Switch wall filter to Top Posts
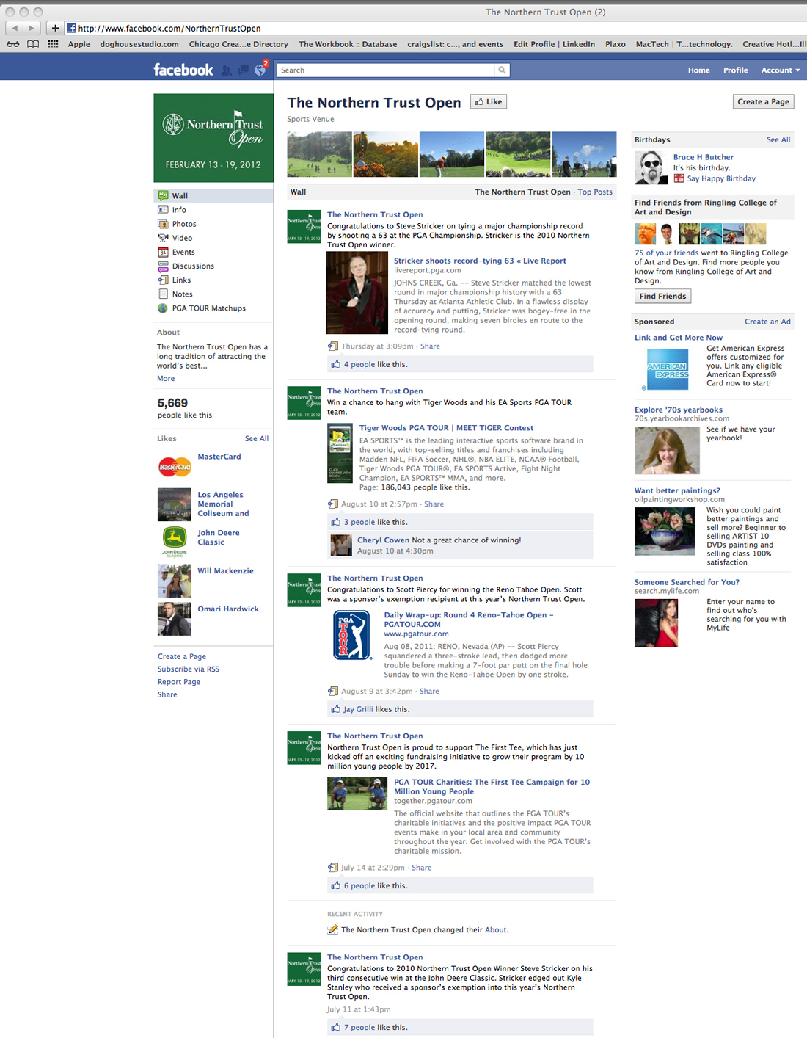Viewport: 807px width, 1038px height. [595, 192]
